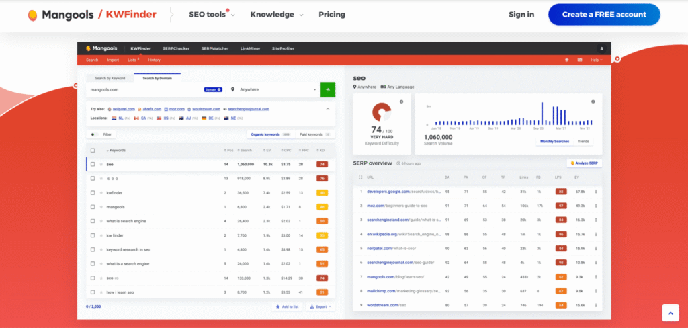Star the 'how i learn seo' keyword
This screenshot has height=328, width=688.
(101, 292)
